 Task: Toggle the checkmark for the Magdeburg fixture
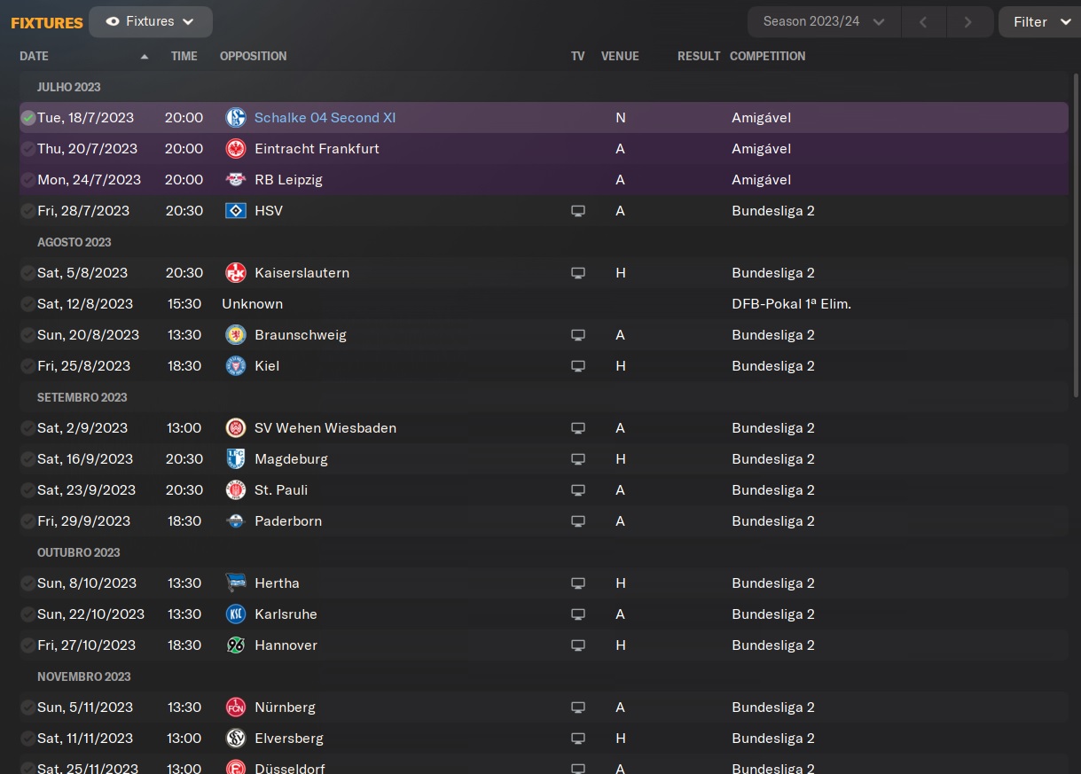28,459
